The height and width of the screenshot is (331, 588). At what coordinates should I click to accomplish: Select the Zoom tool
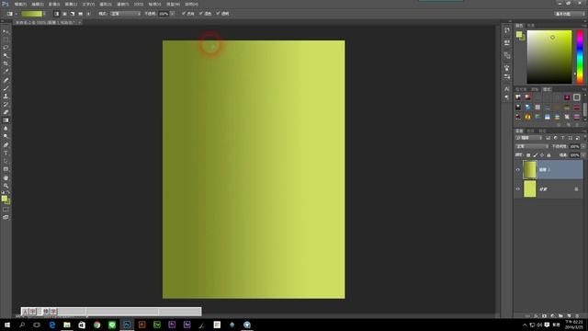click(6, 186)
